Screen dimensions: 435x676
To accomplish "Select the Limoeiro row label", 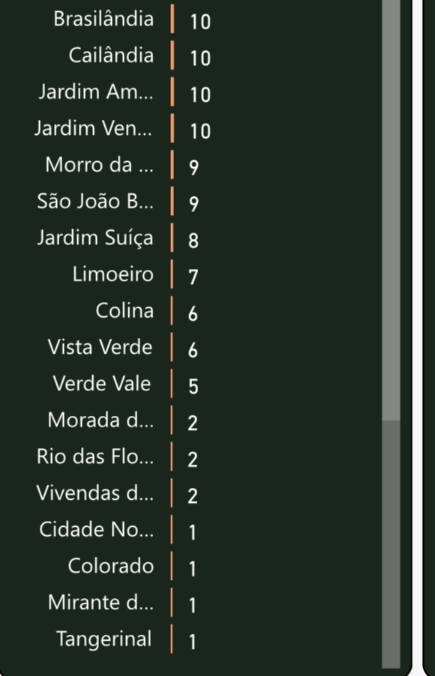I will point(113,274).
